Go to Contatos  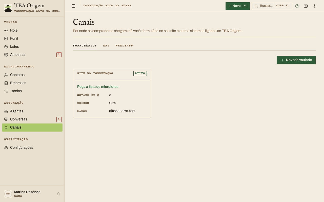click(x=32, y=75)
